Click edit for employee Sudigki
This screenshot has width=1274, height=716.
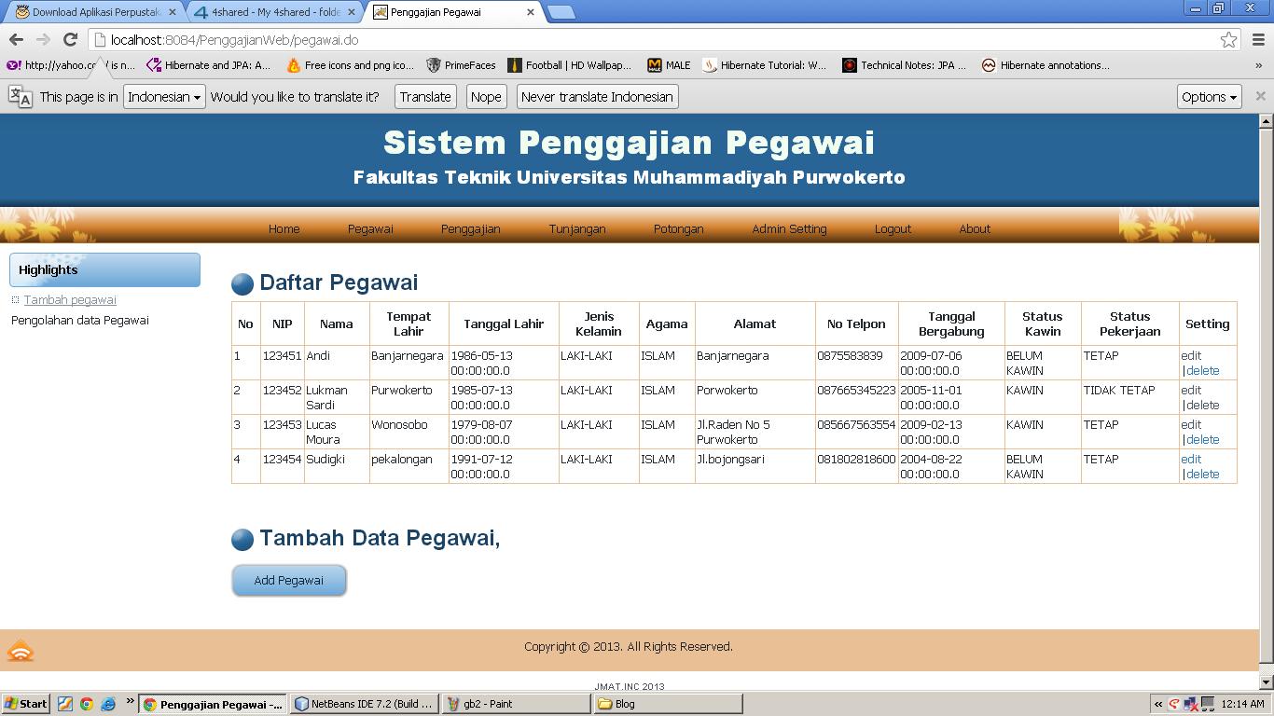pos(1190,459)
